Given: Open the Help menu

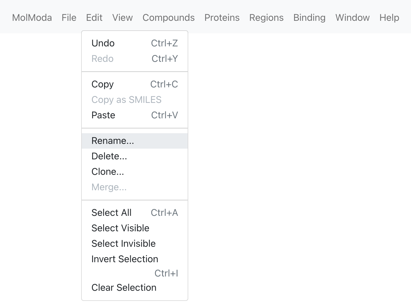Looking at the screenshot, I should [x=389, y=18].
